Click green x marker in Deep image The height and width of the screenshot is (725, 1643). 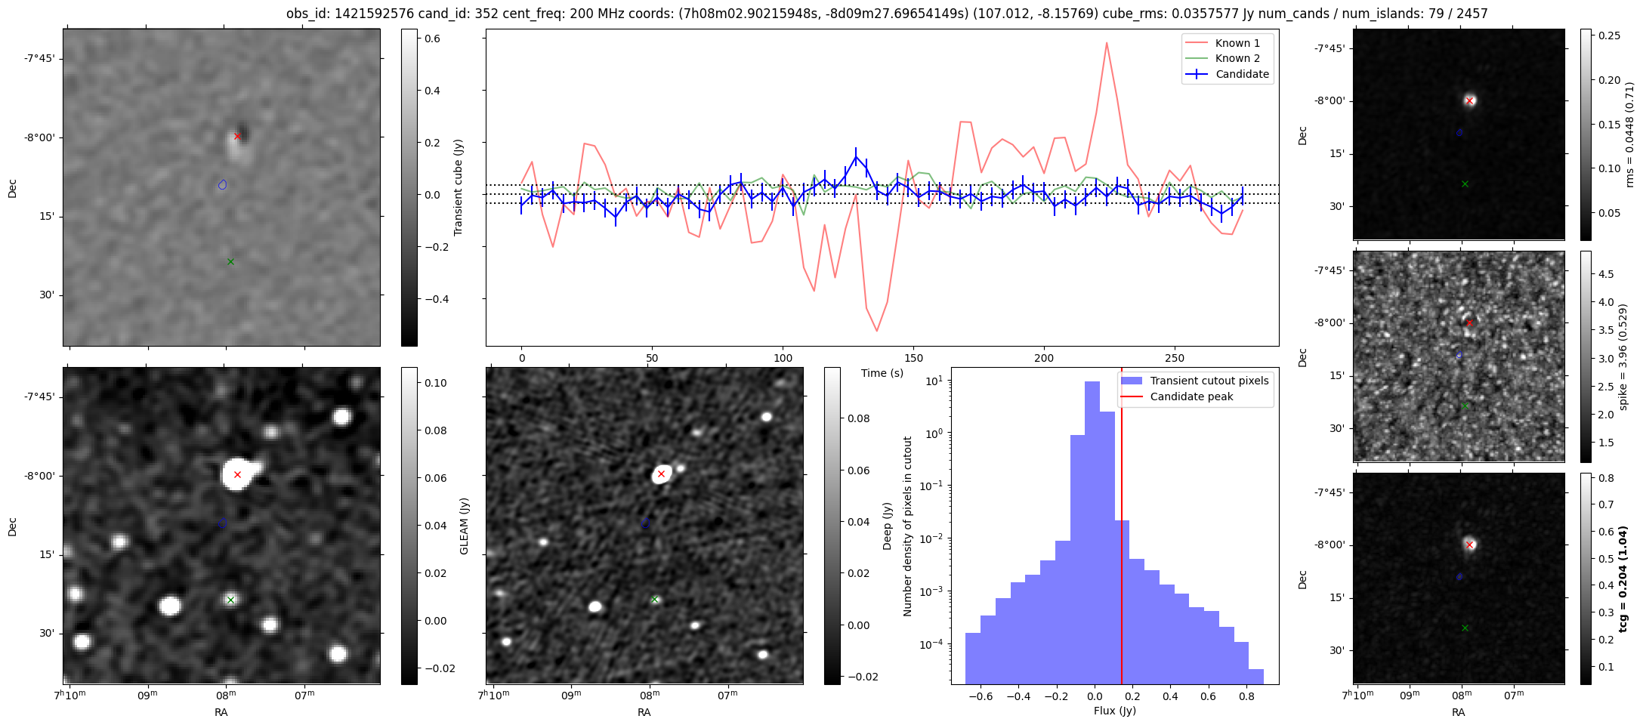pyautogui.click(x=655, y=600)
